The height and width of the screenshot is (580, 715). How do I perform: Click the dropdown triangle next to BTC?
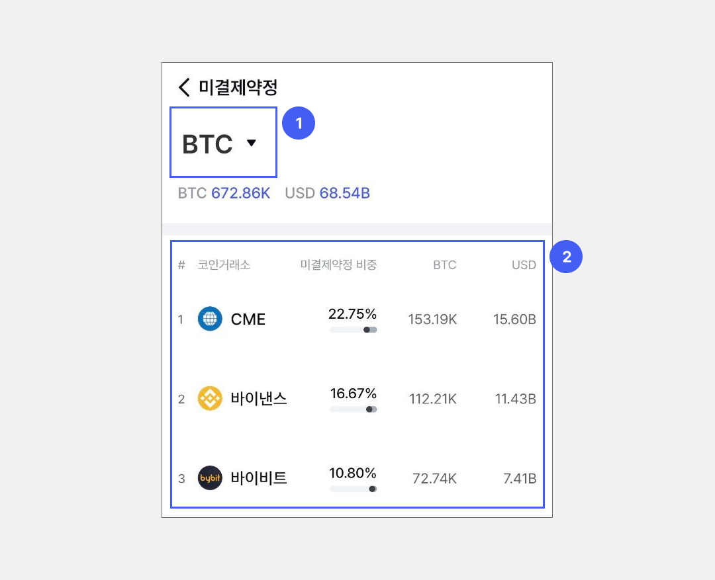point(251,143)
